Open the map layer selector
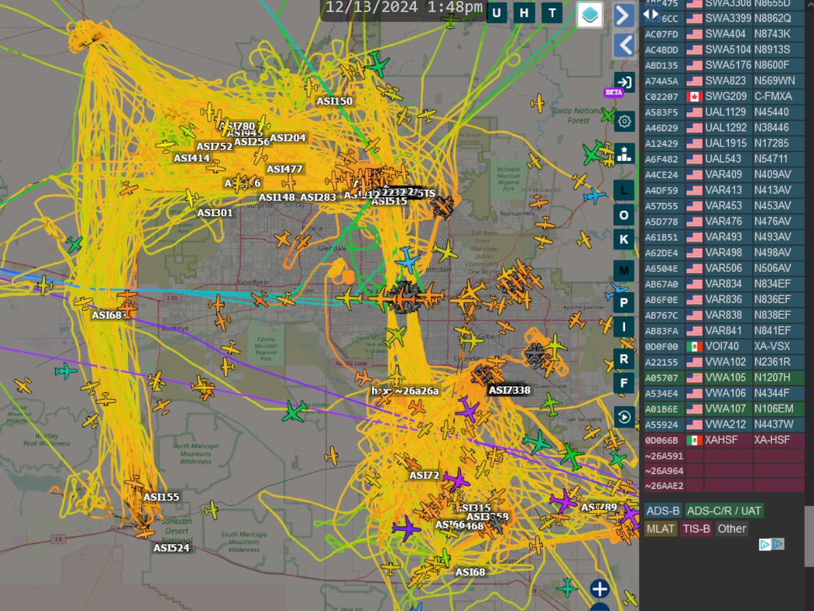Image resolution: width=814 pixels, height=611 pixels. pyautogui.click(x=590, y=15)
